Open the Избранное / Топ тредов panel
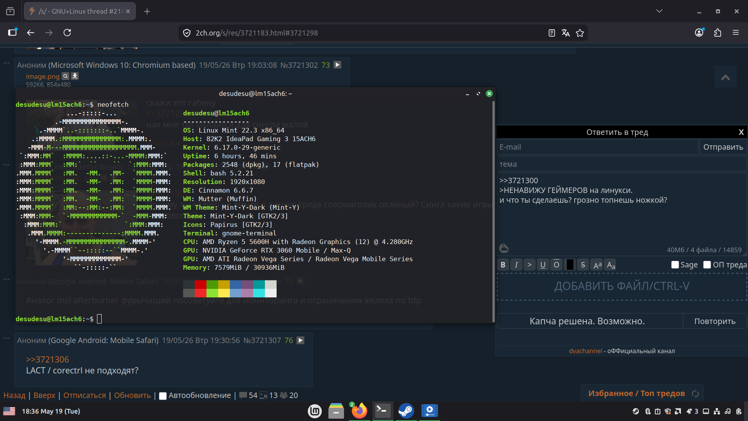 pyautogui.click(x=636, y=393)
